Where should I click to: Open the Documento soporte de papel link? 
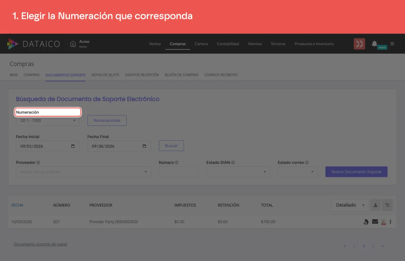tap(40, 244)
